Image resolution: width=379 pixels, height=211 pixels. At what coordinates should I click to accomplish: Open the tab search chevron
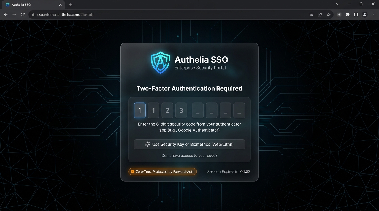click(337, 4)
